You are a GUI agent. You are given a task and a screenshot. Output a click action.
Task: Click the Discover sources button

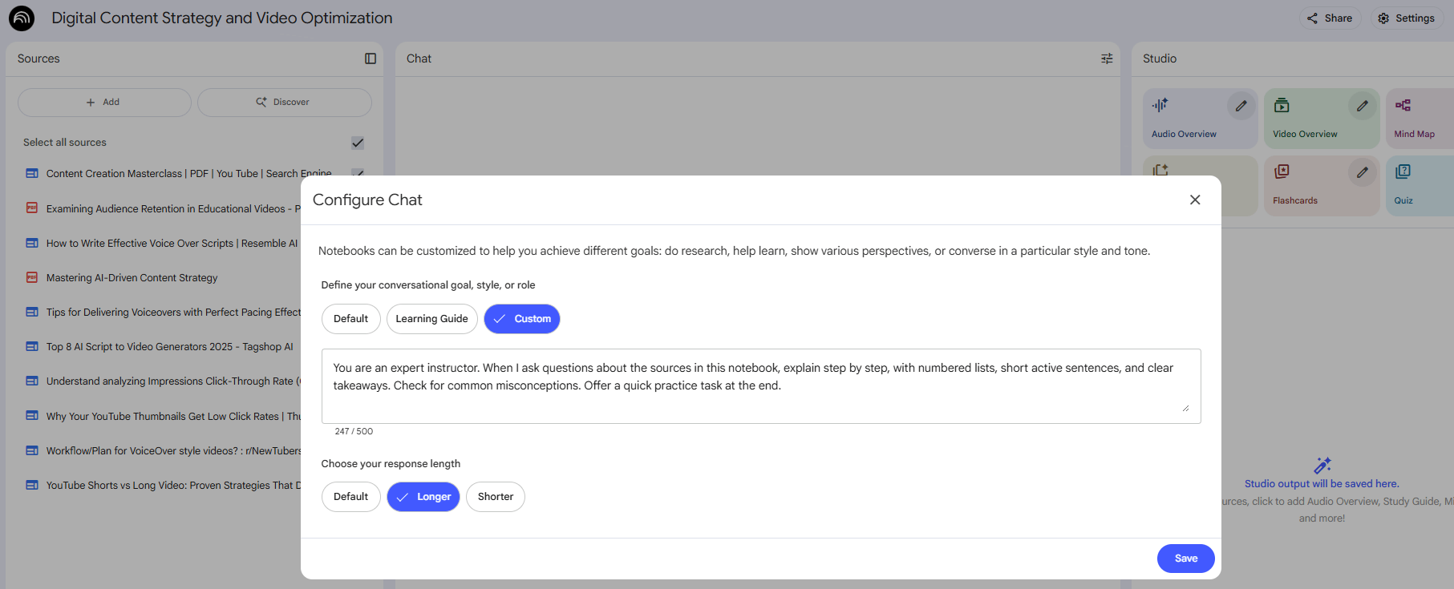(x=284, y=103)
